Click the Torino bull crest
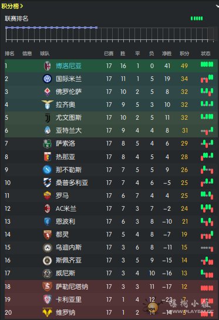The height and width of the screenshot is (320, 219). [47, 234]
